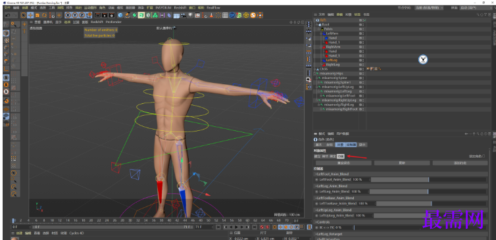Collapse the LeftLeg_Retarget group
This screenshot has width=496, height=240.
tap(315, 234)
